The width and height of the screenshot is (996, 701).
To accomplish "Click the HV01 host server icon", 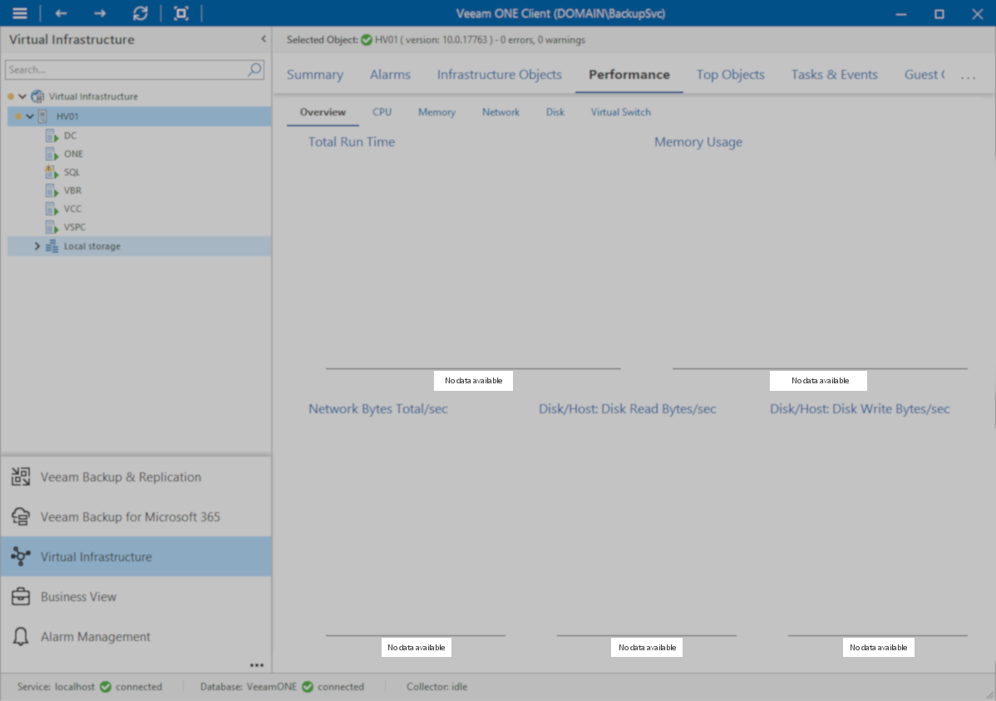I will click(42, 116).
